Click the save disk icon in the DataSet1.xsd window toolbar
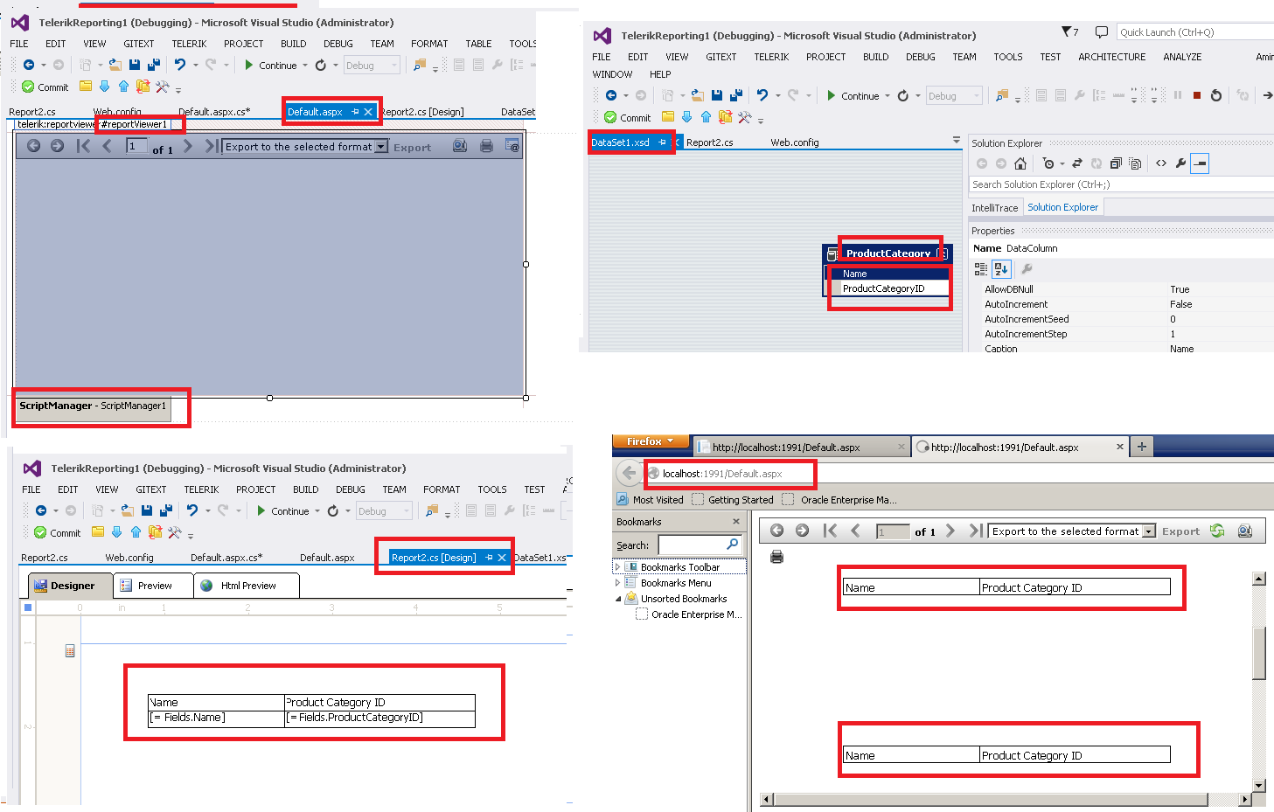The width and height of the screenshot is (1274, 812). (717, 95)
